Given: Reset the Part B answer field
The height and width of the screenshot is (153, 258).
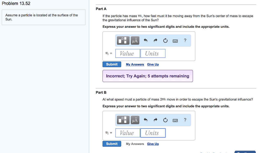Looking at the screenshot, I should pyautogui.click(x=165, y=120).
